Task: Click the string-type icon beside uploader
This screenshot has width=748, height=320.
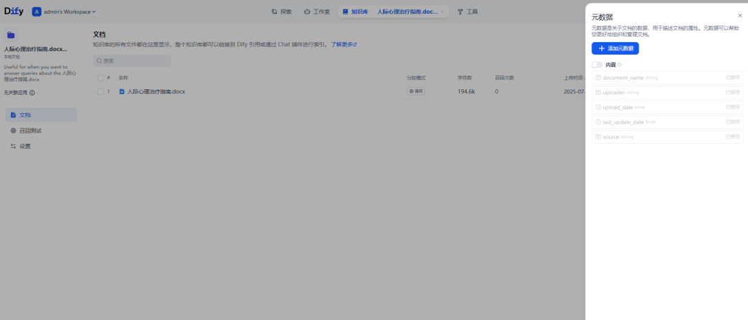Action: [598, 93]
